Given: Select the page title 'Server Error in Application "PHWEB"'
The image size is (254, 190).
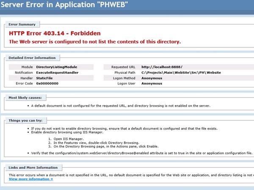Looking at the screenshot, I should pos(64,5).
